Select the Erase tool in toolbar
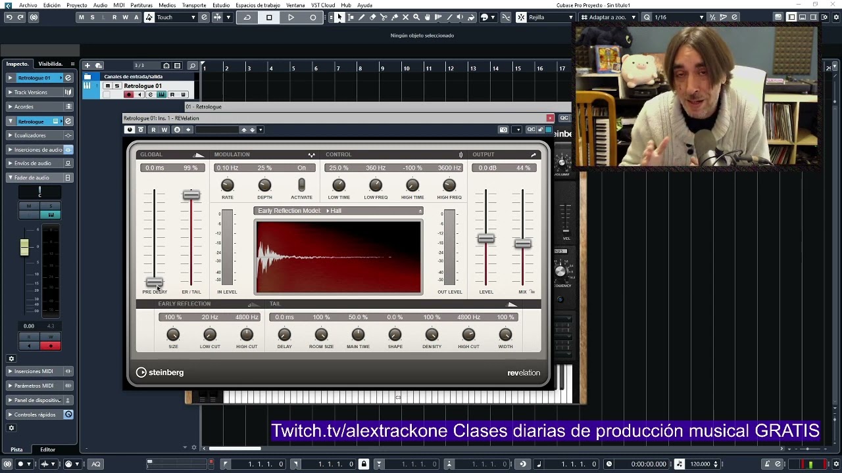This screenshot has width=842, height=473. (372, 17)
